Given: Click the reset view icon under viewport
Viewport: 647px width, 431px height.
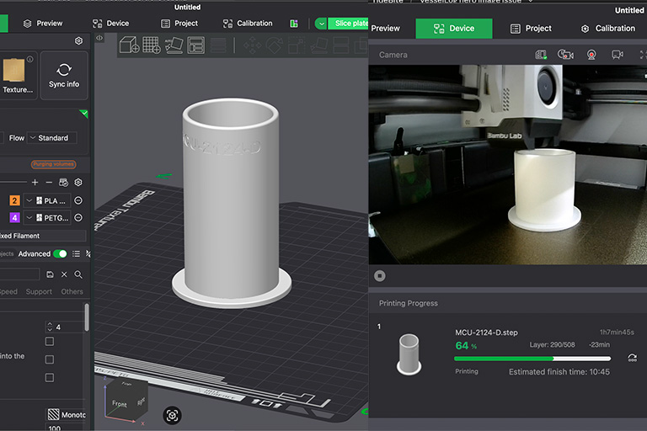Looking at the screenshot, I should (x=172, y=415).
